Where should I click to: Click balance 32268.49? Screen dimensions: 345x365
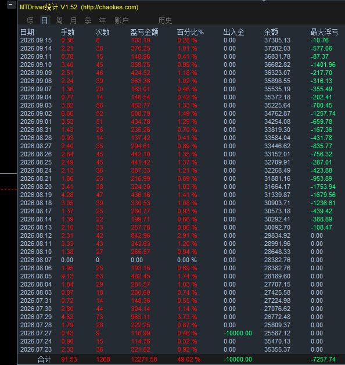click(x=277, y=170)
